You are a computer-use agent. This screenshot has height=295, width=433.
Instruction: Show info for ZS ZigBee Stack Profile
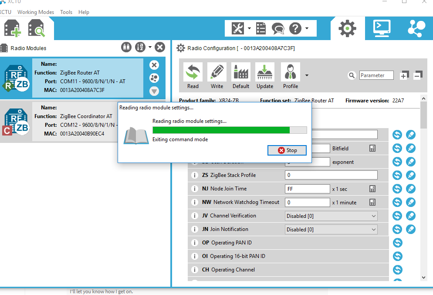pos(195,175)
